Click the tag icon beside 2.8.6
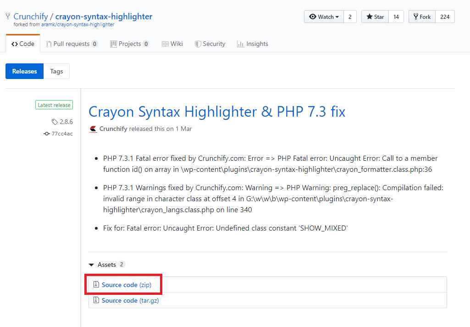Screen dimensions: 470x327 55,122
